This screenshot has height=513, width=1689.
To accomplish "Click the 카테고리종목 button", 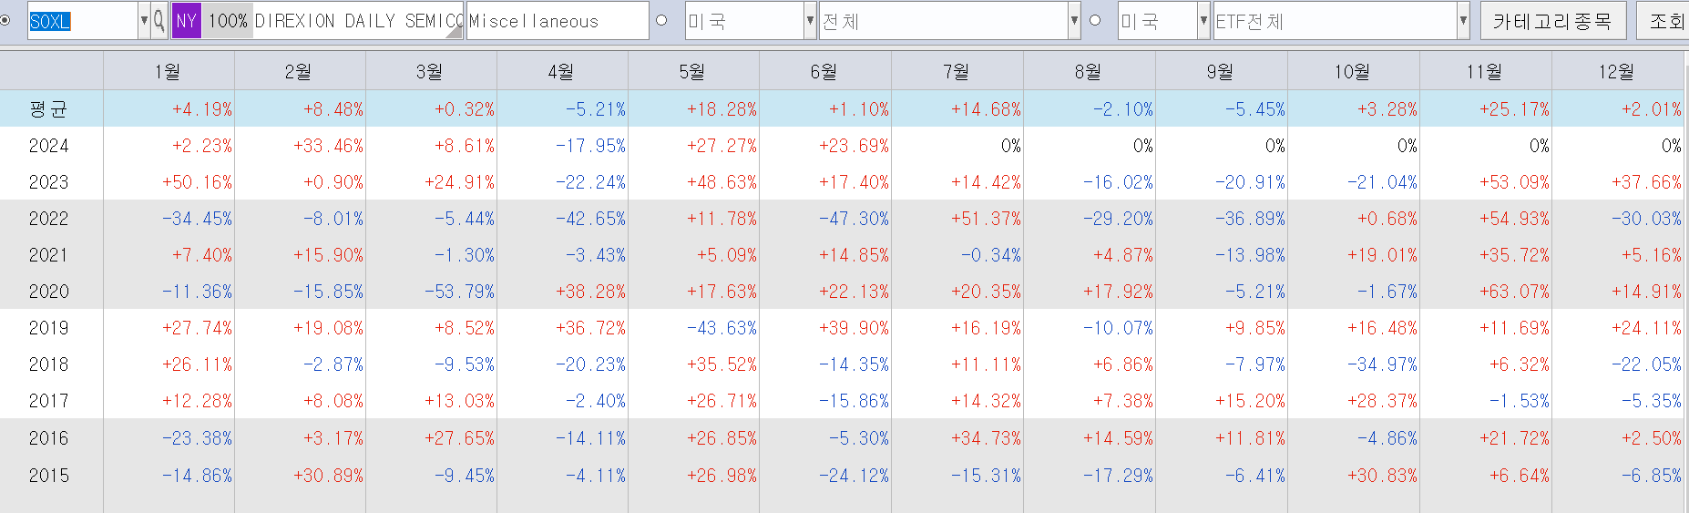I will pyautogui.click(x=1552, y=20).
